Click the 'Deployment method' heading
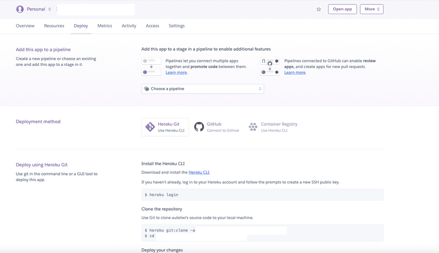 pyautogui.click(x=38, y=121)
